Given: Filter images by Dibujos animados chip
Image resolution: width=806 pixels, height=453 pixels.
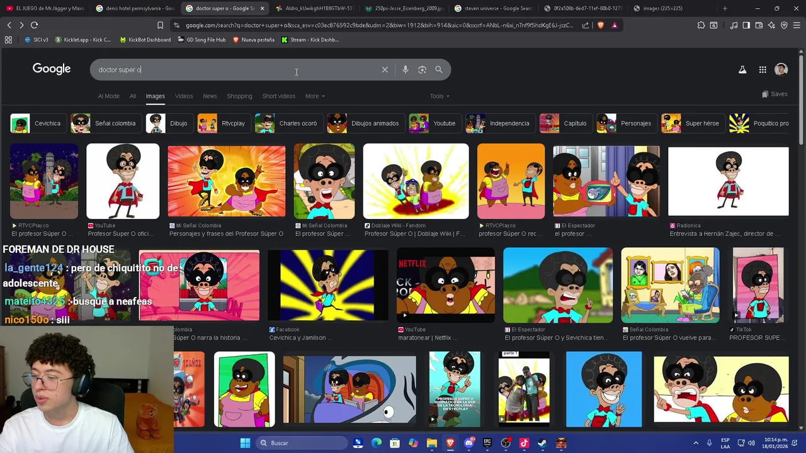Looking at the screenshot, I should (365, 123).
